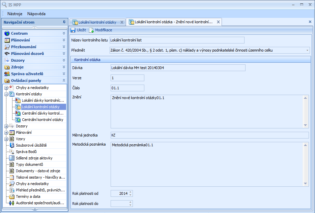Click the Měrná jednotka field

(209, 135)
